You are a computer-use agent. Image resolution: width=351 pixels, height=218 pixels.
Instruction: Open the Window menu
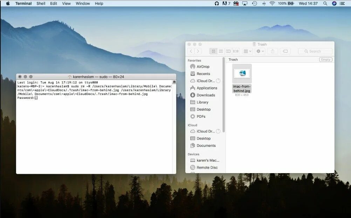(x=83, y=4)
